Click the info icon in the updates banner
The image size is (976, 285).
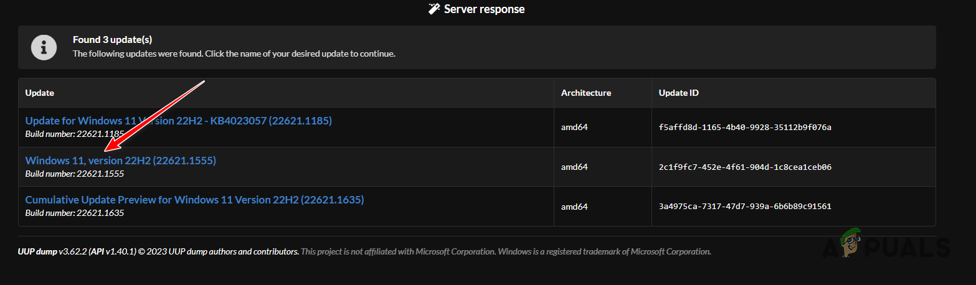[x=43, y=47]
